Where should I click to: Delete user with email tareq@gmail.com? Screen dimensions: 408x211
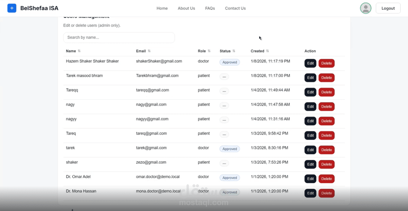point(326,135)
